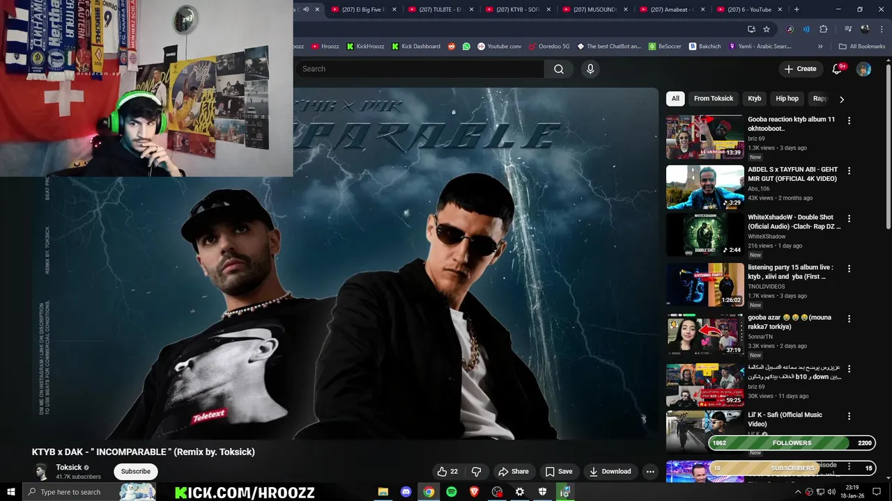Screen dimensions: 892x501
Task: Select Hip hop filter chip
Action: tap(787, 99)
